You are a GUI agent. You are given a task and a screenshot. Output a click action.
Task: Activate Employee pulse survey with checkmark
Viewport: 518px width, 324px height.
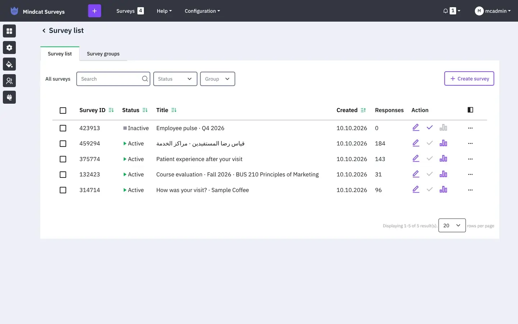pos(430,128)
